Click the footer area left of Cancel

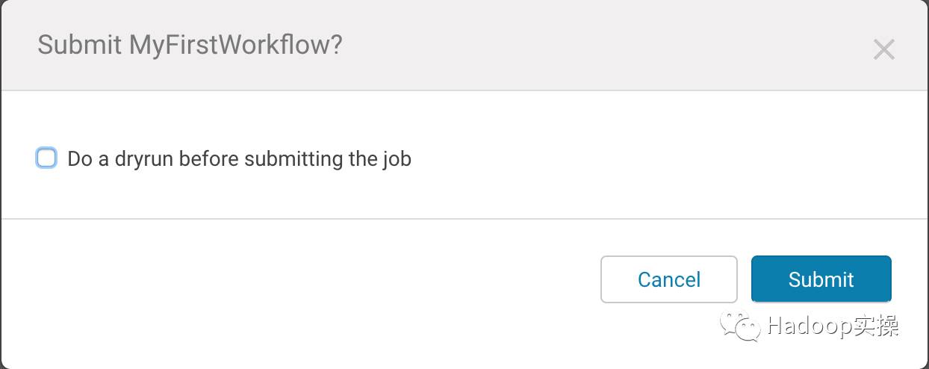pos(299,279)
